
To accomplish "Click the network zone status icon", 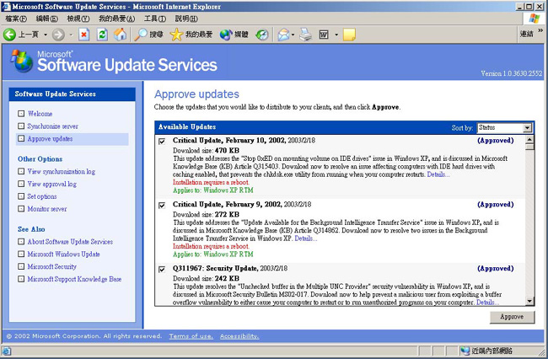I will coord(465,351).
